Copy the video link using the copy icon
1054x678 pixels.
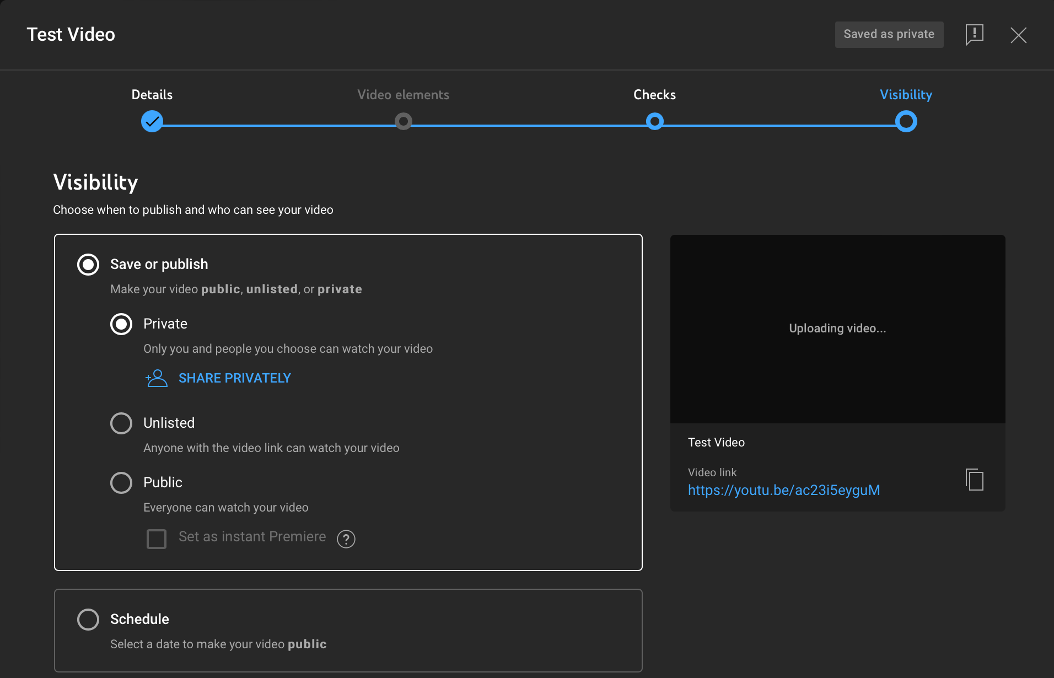coord(974,480)
